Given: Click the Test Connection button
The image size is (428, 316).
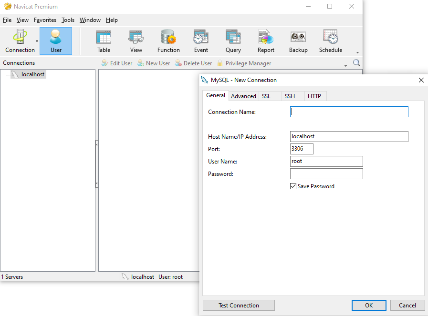Looking at the screenshot, I should point(239,306).
